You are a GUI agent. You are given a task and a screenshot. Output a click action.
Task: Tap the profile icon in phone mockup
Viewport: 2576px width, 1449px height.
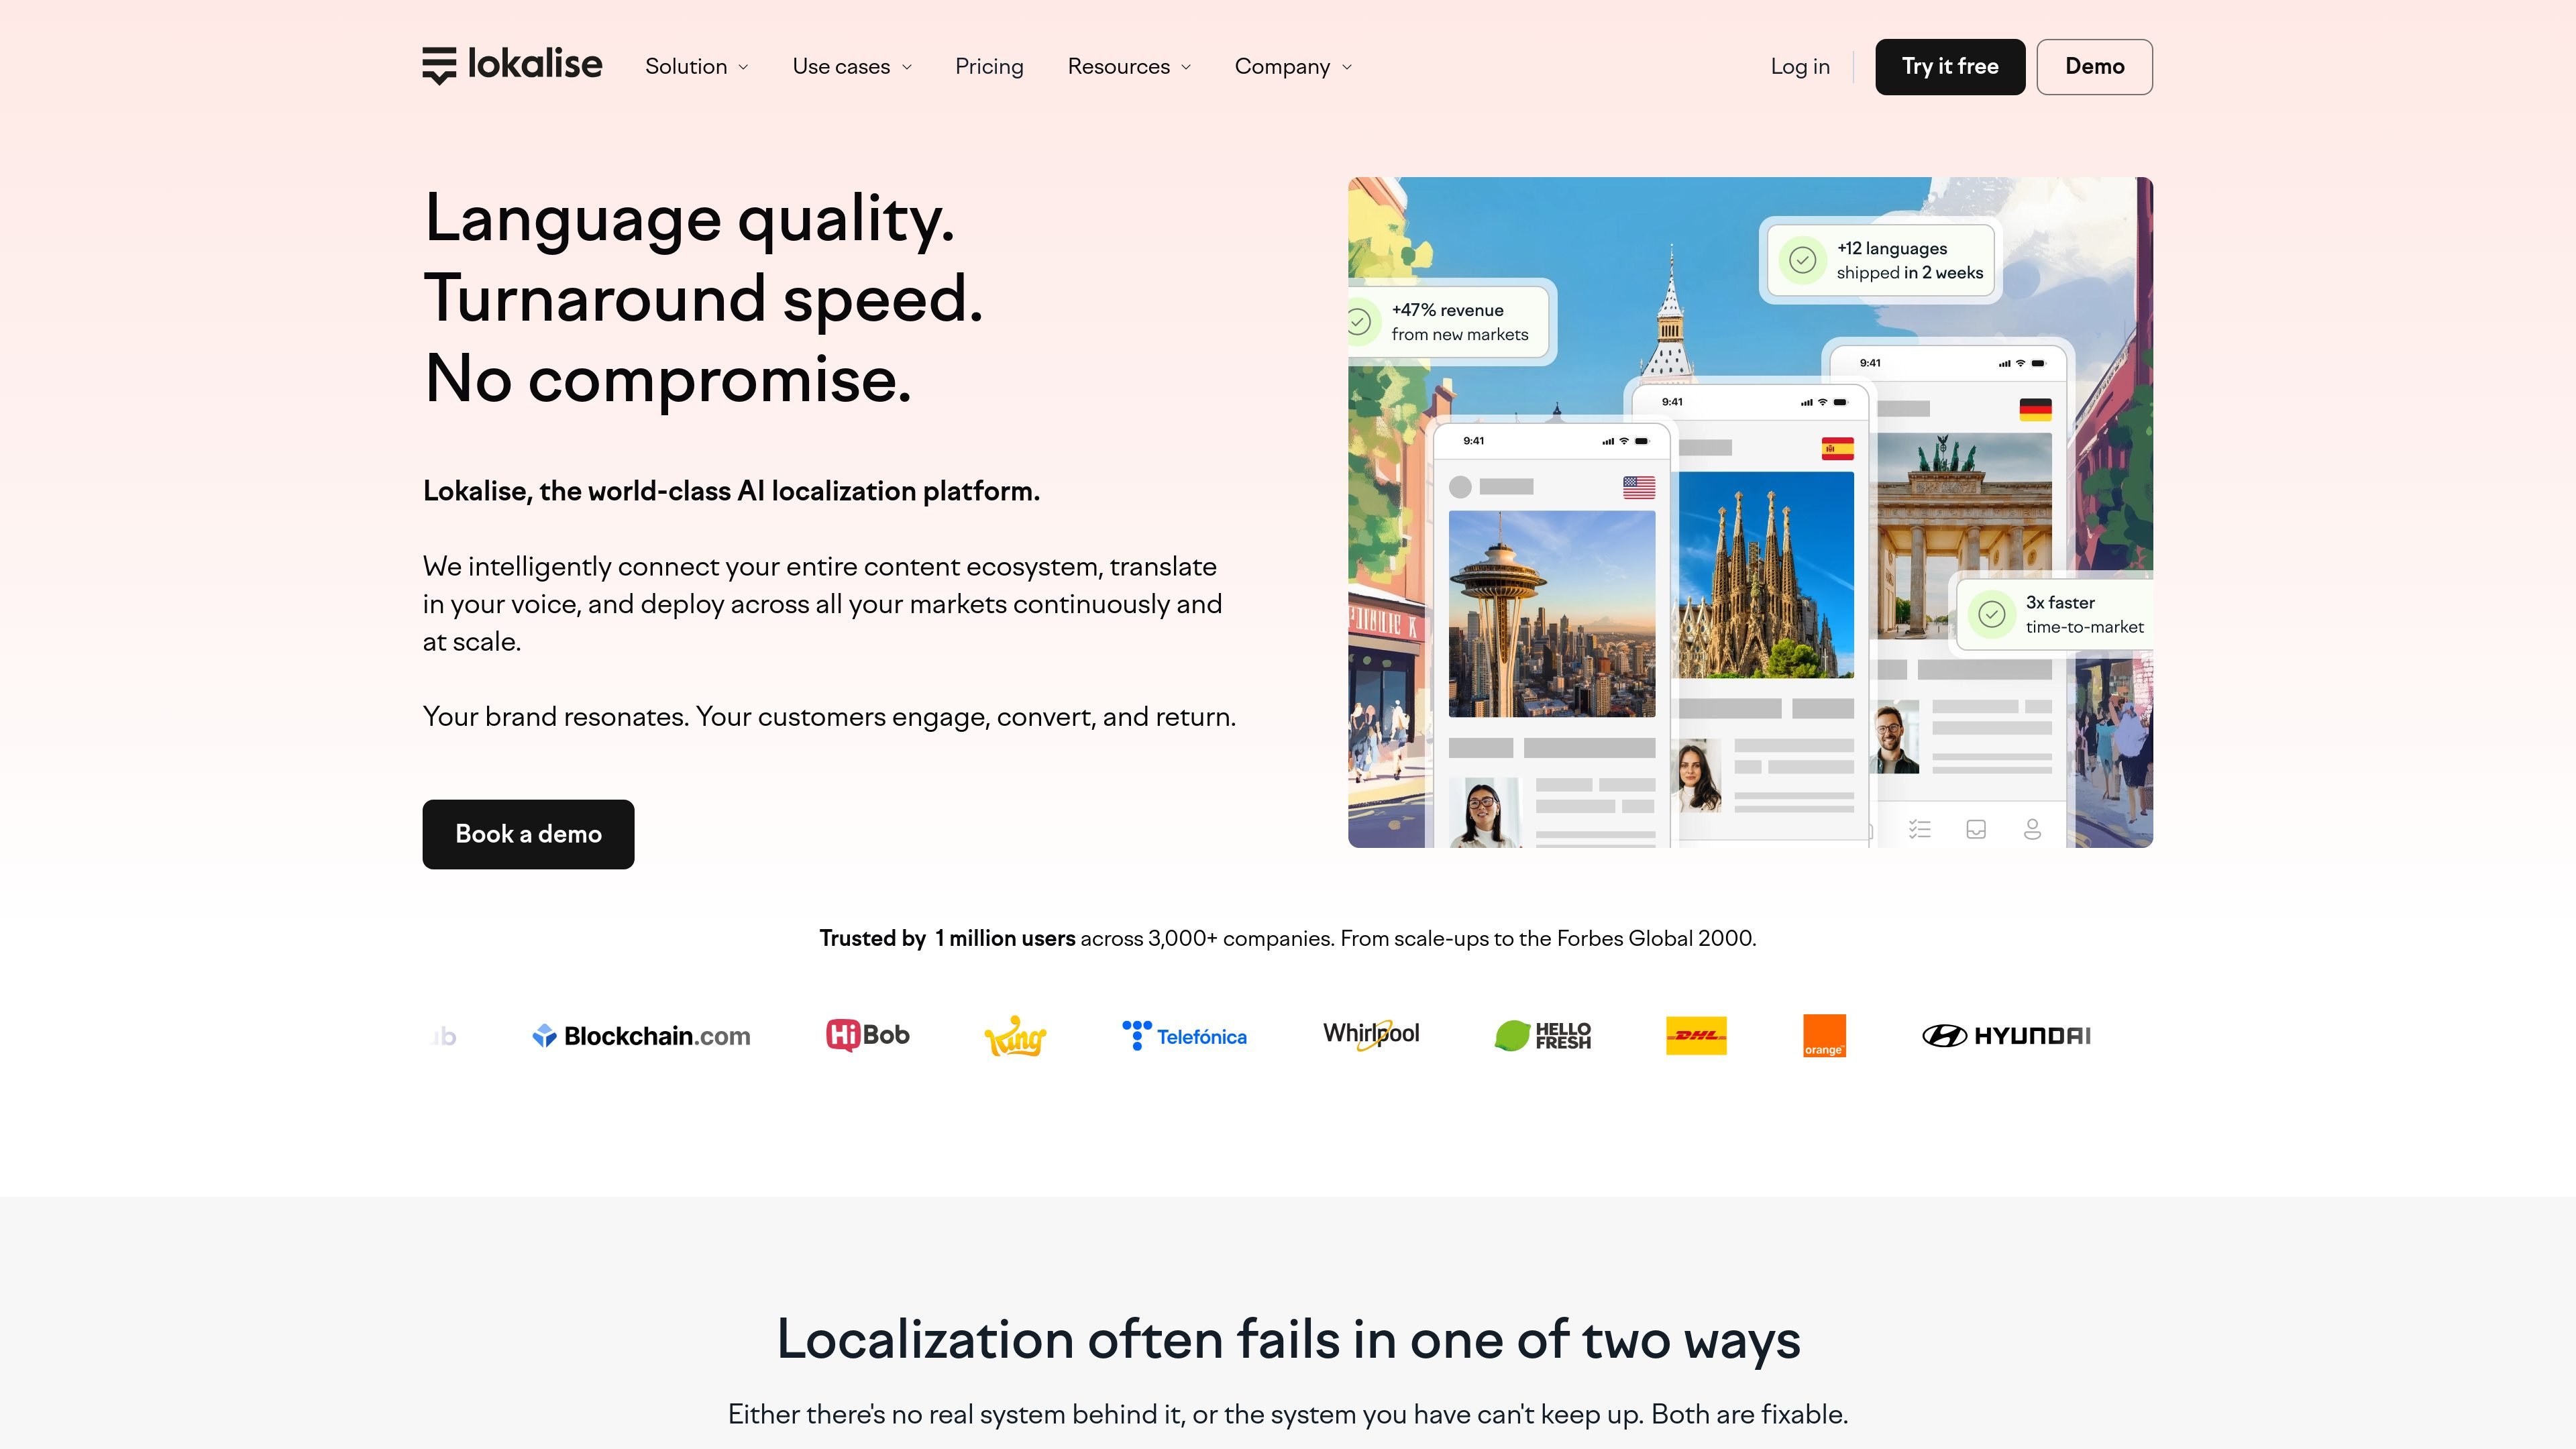coord(2032,829)
